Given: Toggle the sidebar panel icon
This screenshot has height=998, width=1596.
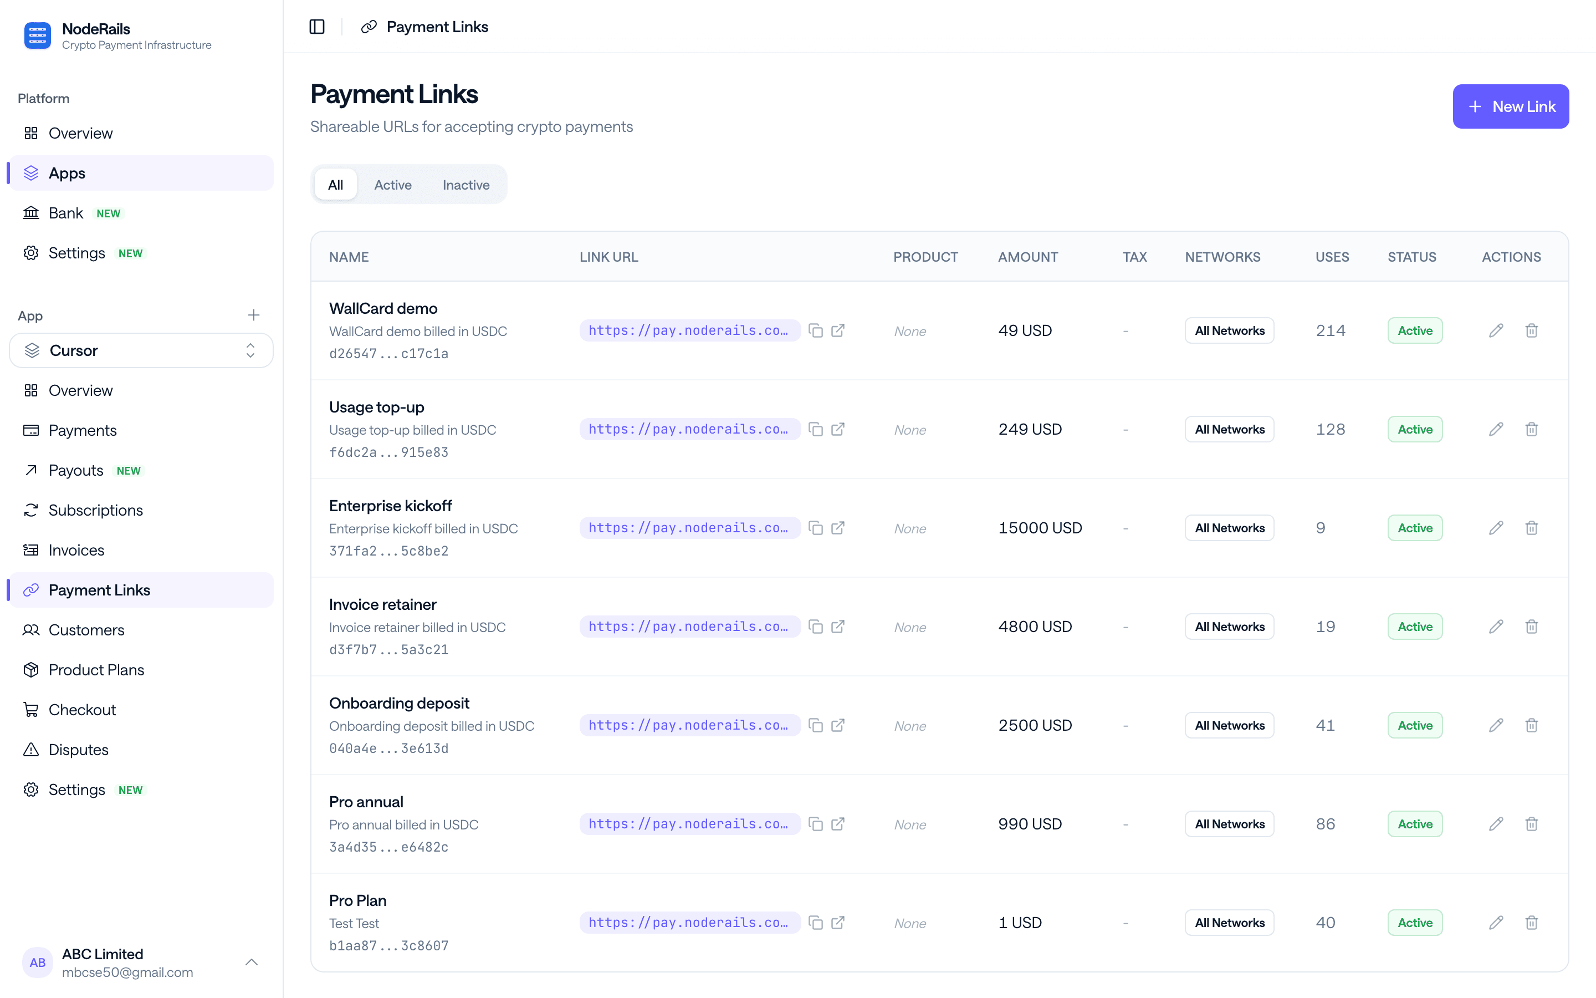Looking at the screenshot, I should click(317, 27).
